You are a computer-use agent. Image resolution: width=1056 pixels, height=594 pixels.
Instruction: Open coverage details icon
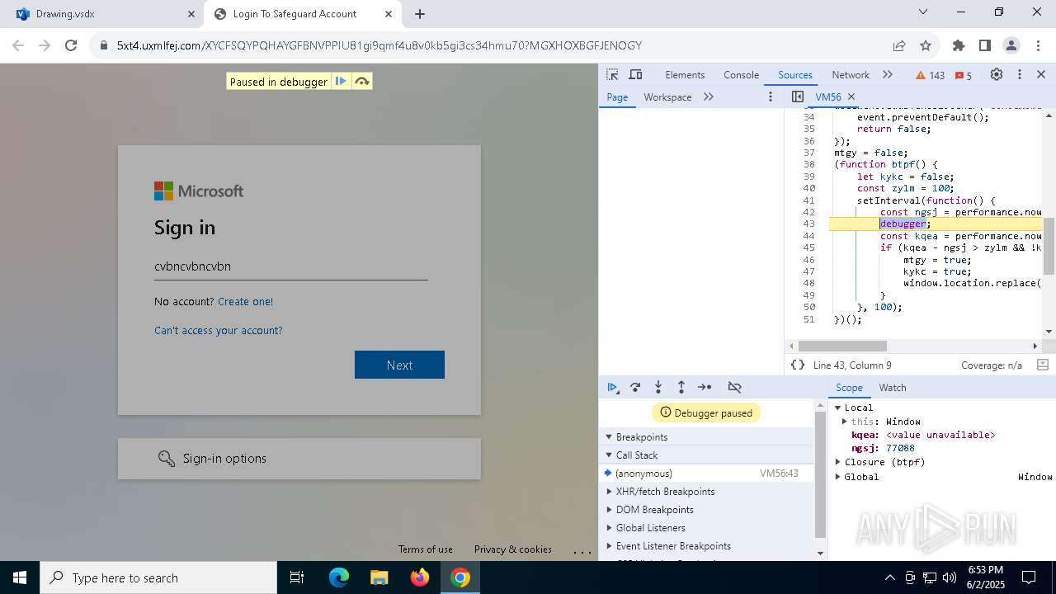(x=1042, y=365)
